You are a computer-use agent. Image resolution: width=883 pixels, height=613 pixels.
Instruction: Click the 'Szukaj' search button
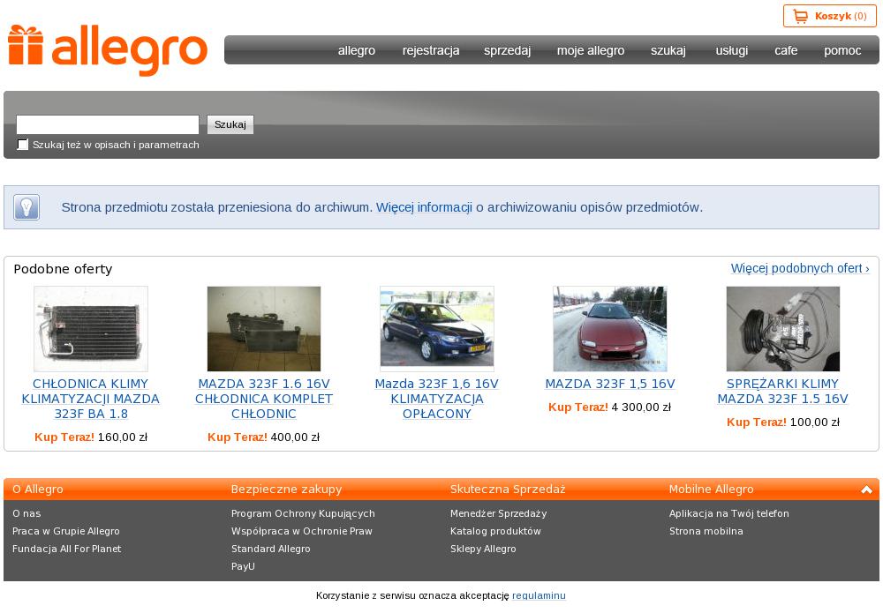pyautogui.click(x=230, y=124)
